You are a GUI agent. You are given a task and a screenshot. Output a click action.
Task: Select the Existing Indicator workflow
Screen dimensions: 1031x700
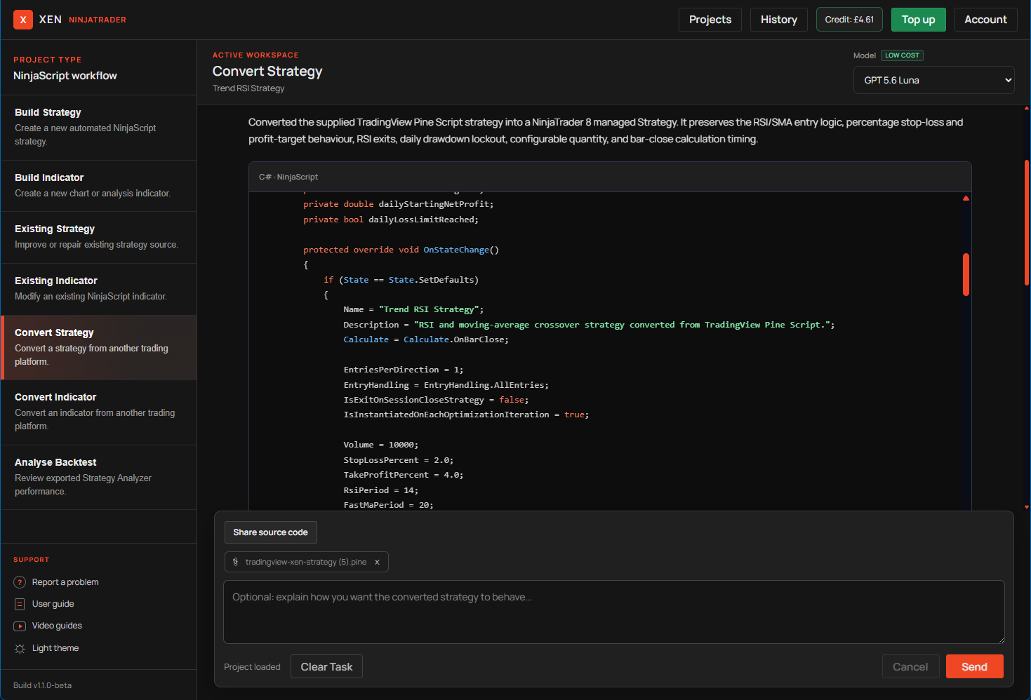point(99,289)
